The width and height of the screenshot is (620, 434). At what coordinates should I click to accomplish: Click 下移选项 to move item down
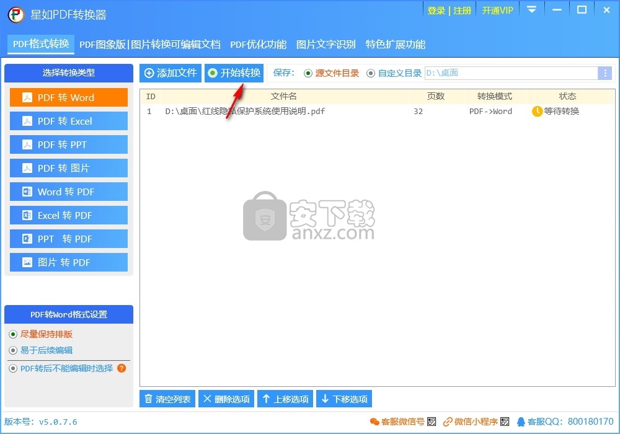point(344,399)
